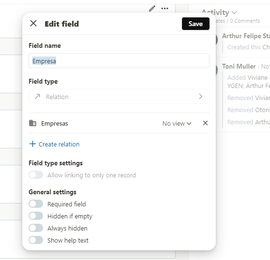Enable the Required field toggle
Screen dimensions: 270x260
[x=36, y=204]
